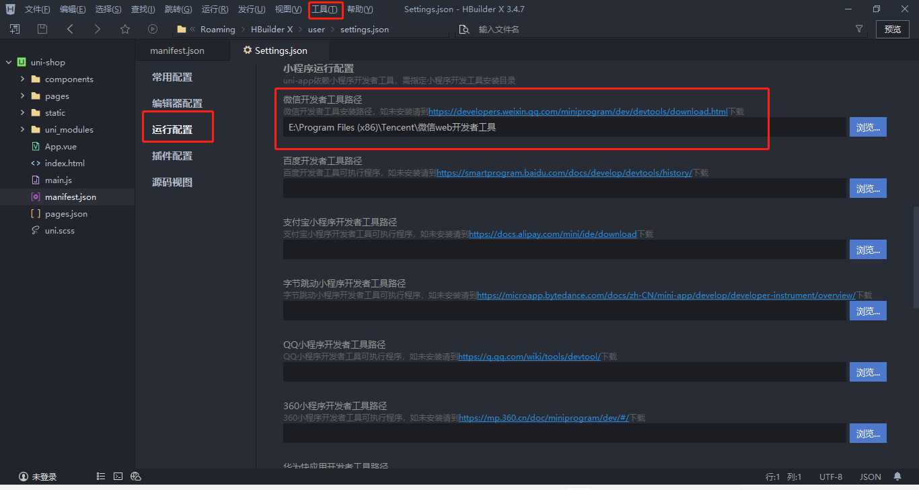This screenshot has width=919, height=490.
Task: Open the 运行(R) menu
Action: pos(215,9)
